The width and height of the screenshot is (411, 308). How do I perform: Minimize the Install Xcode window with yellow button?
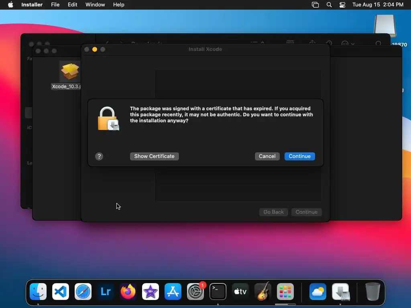tap(95, 49)
